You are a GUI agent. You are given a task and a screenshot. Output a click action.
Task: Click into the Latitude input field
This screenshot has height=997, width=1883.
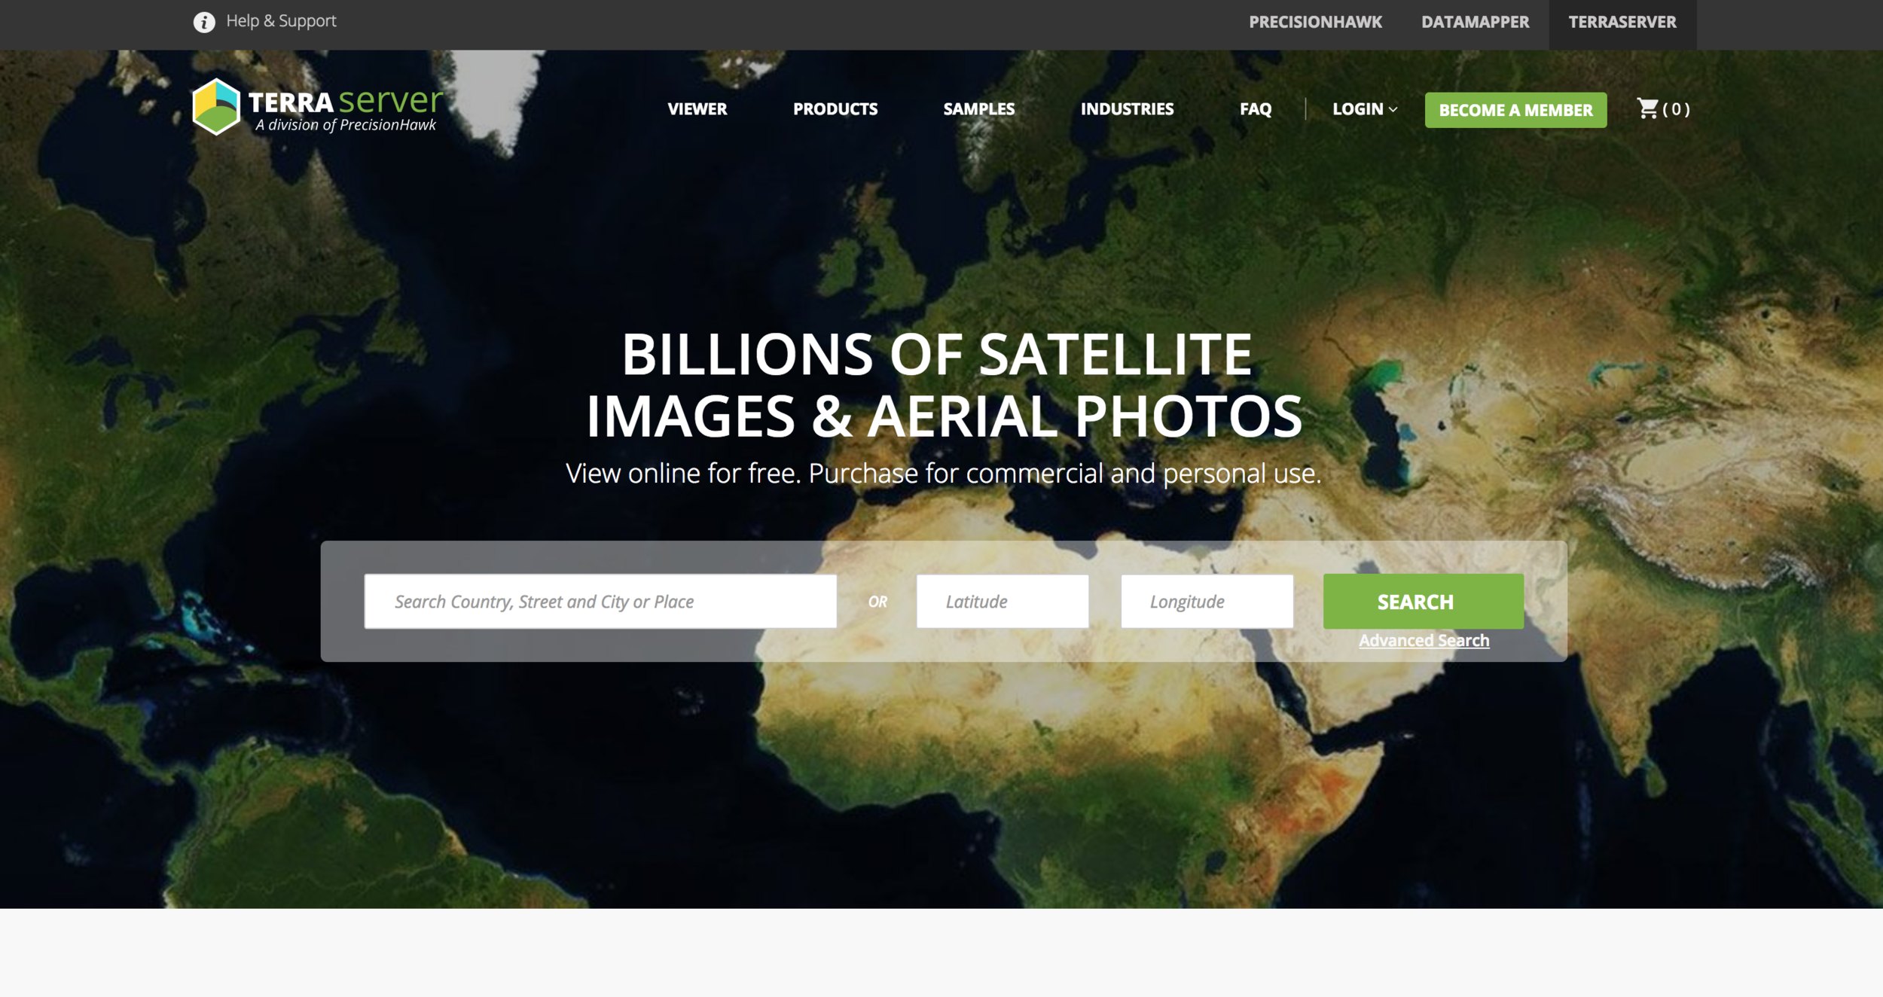1002,601
